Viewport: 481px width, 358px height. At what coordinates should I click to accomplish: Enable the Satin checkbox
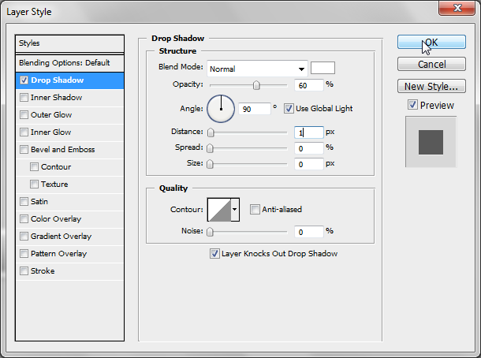[24, 202]
